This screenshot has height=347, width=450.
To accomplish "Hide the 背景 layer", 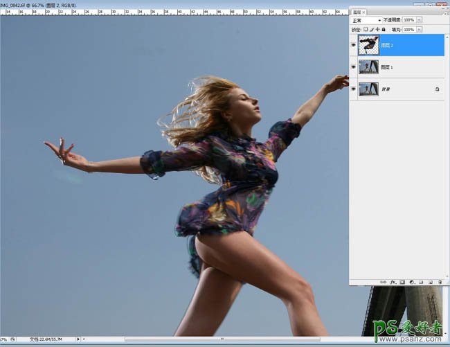I will point(354,89).
